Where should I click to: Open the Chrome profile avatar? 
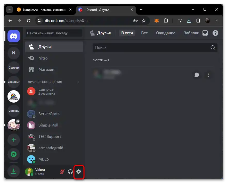point(208,21)
